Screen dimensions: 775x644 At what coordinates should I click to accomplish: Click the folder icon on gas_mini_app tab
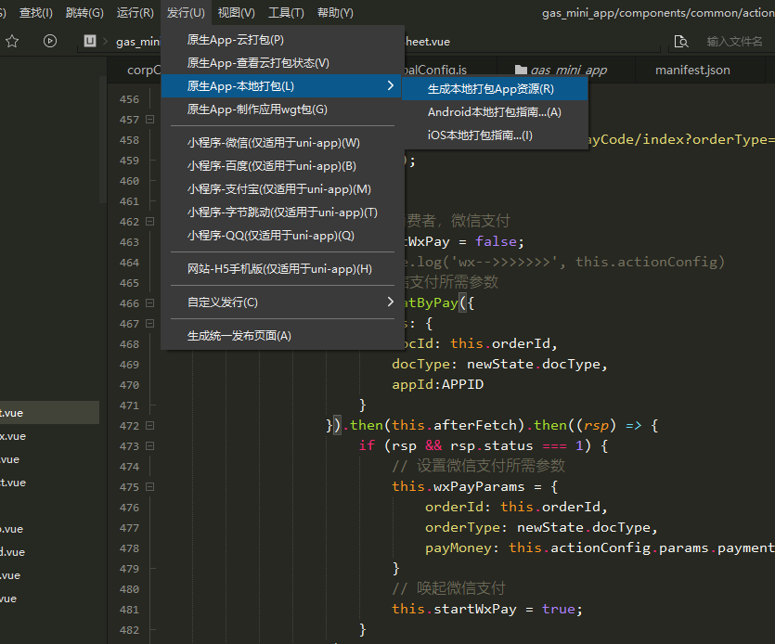click(521, 71)
